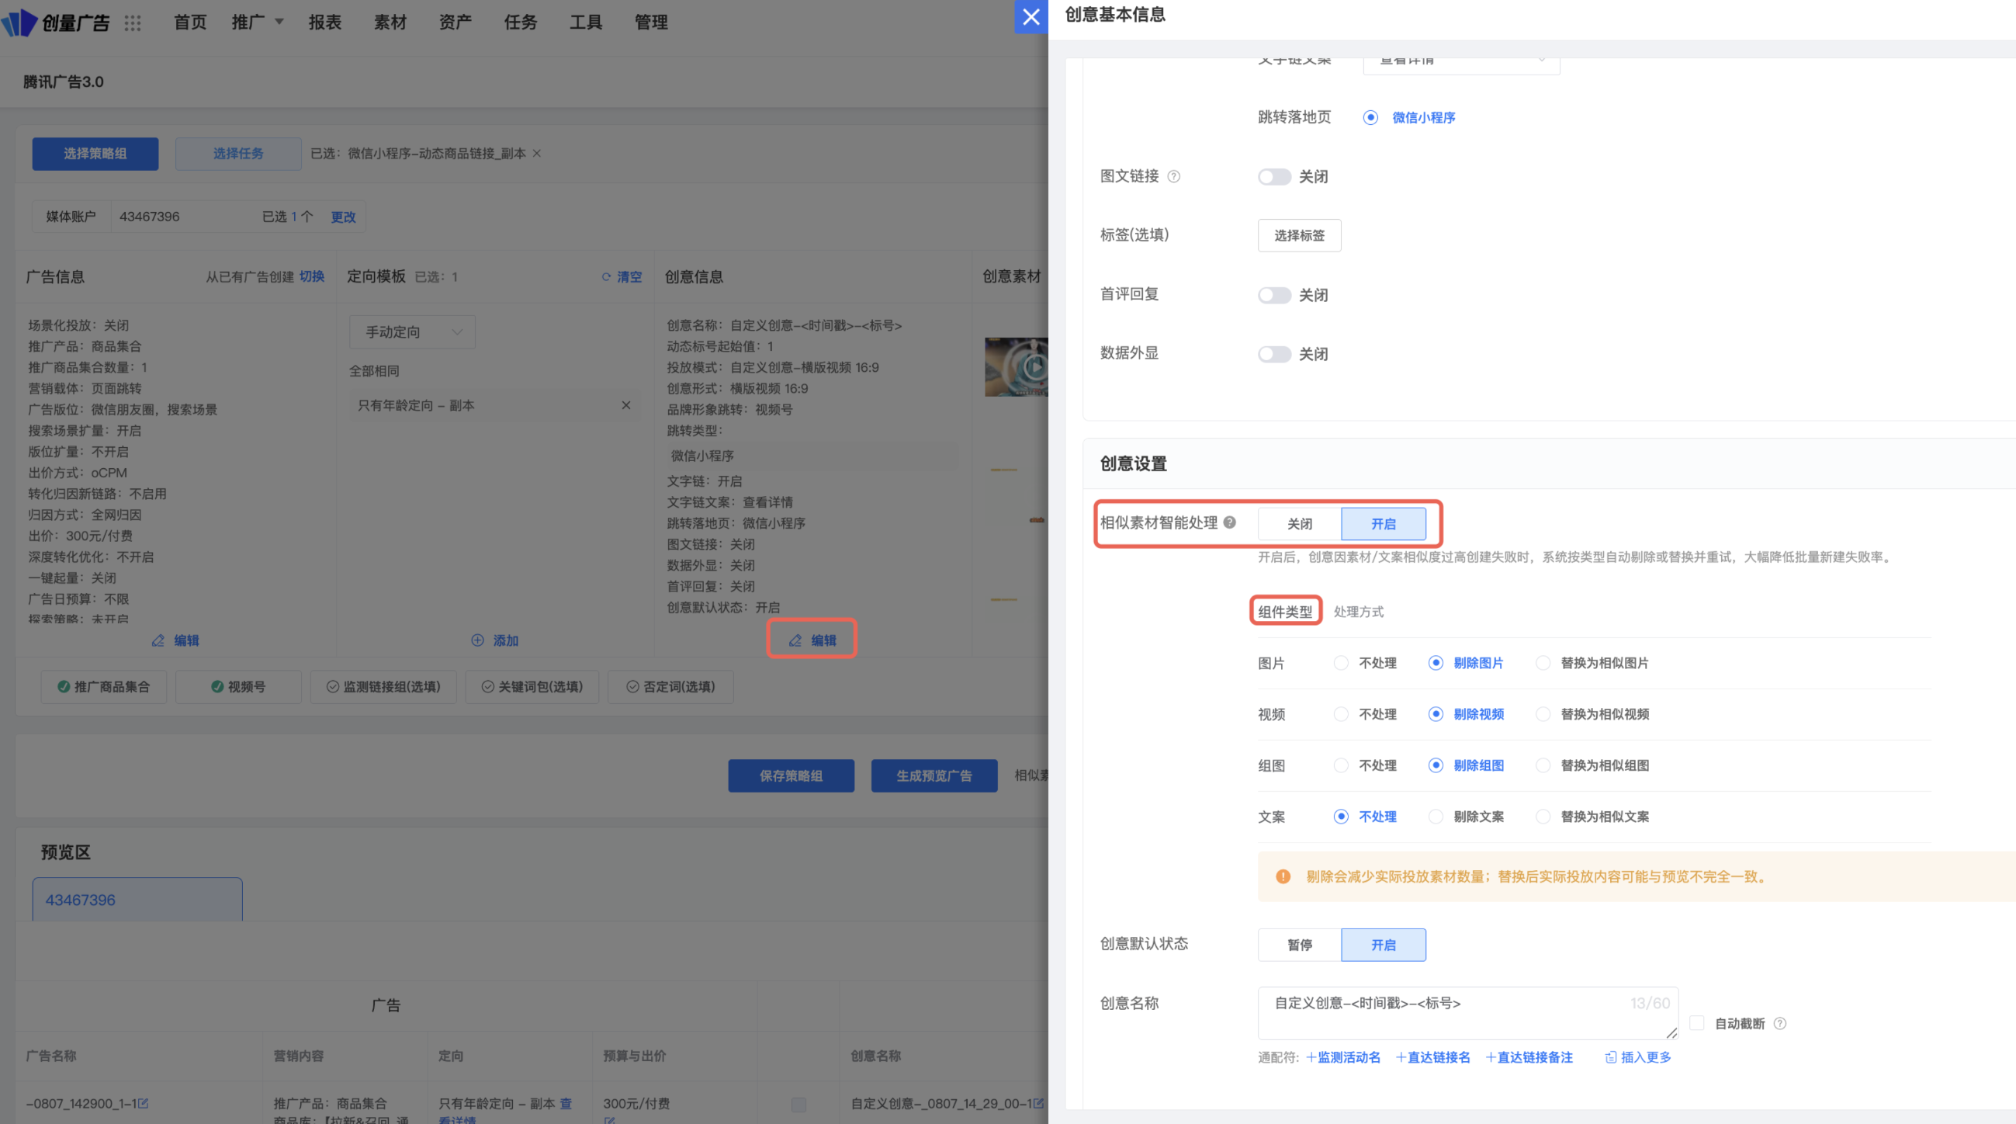Toggle the 首评回复 switch
Viewport: 2016px width, 1124px height.
[x=1274, y=295]
